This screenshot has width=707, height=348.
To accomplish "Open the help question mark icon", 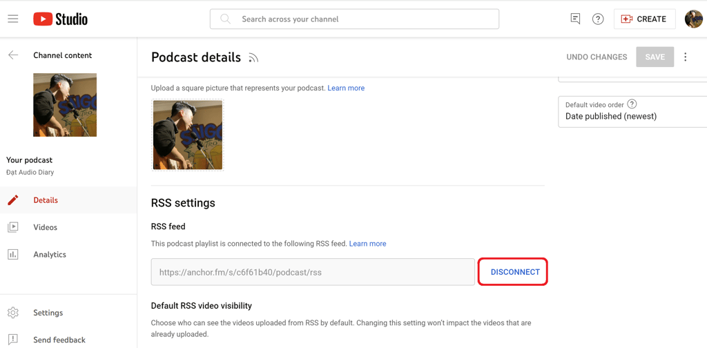I will tap(598, 19).
